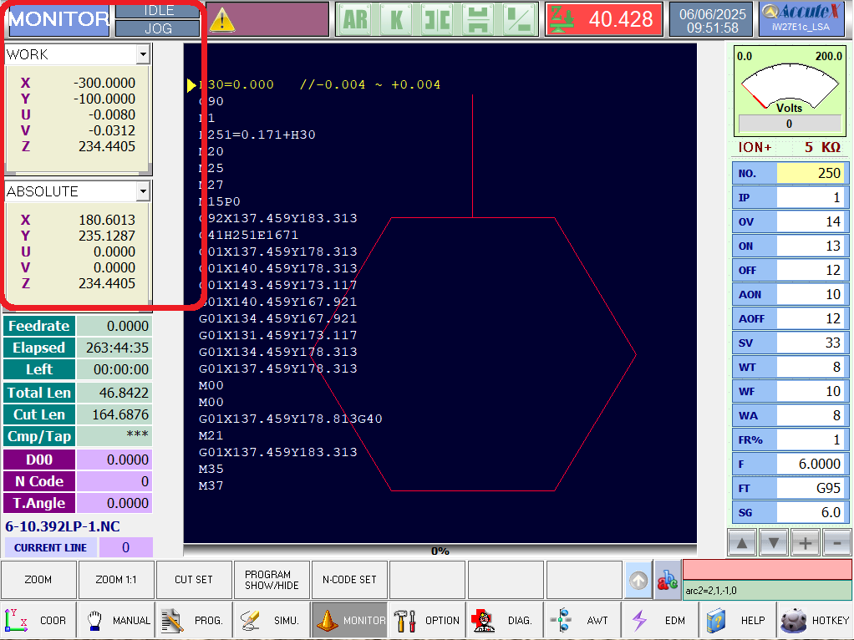Select the FT parameter value G95

[810, 488]
